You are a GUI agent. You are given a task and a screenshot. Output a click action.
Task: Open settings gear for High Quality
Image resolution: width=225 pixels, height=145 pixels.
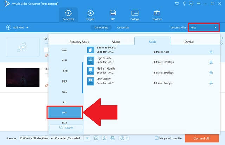[211, 62]
